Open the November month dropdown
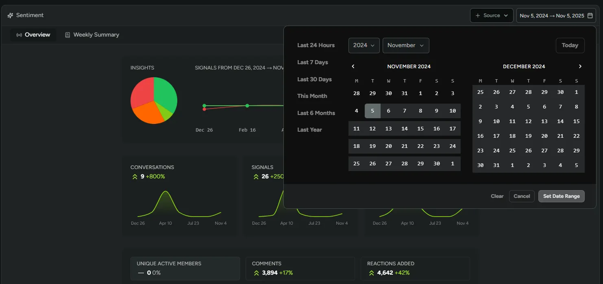This screenshot has width=603, height=284. [405, 46]
